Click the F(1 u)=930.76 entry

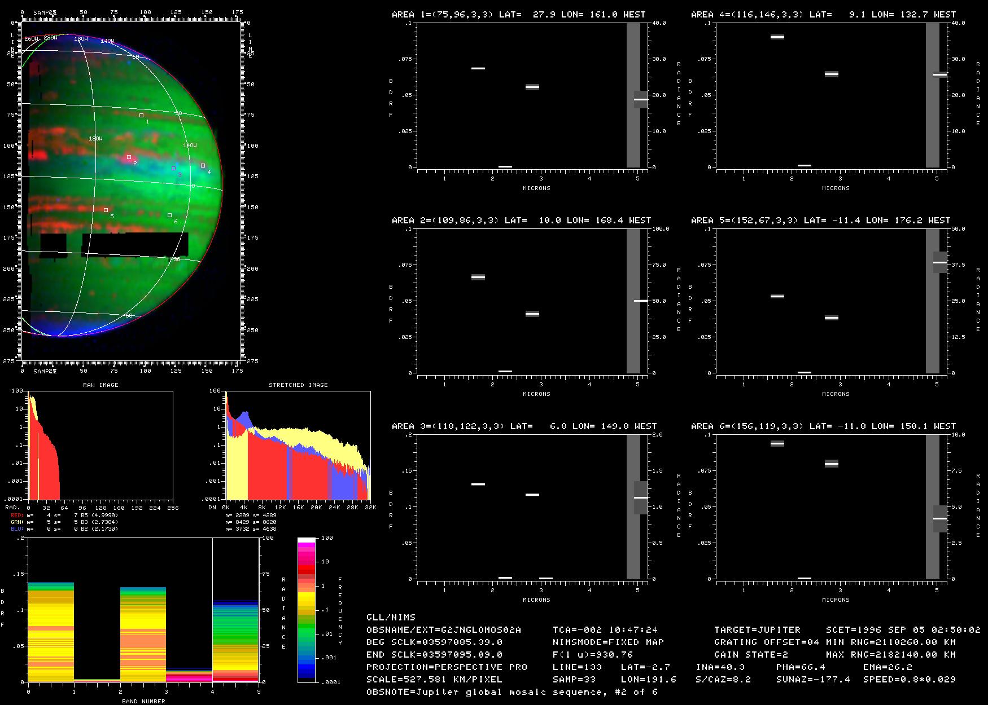click(x=593, y=655)
